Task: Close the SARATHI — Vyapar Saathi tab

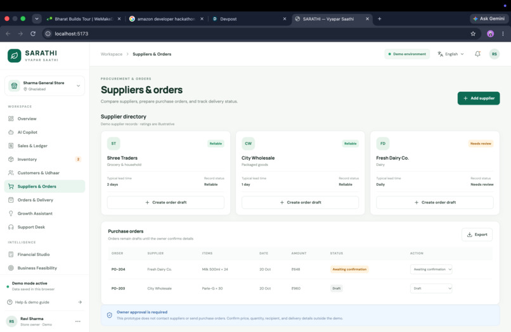Action: point(367,19)
